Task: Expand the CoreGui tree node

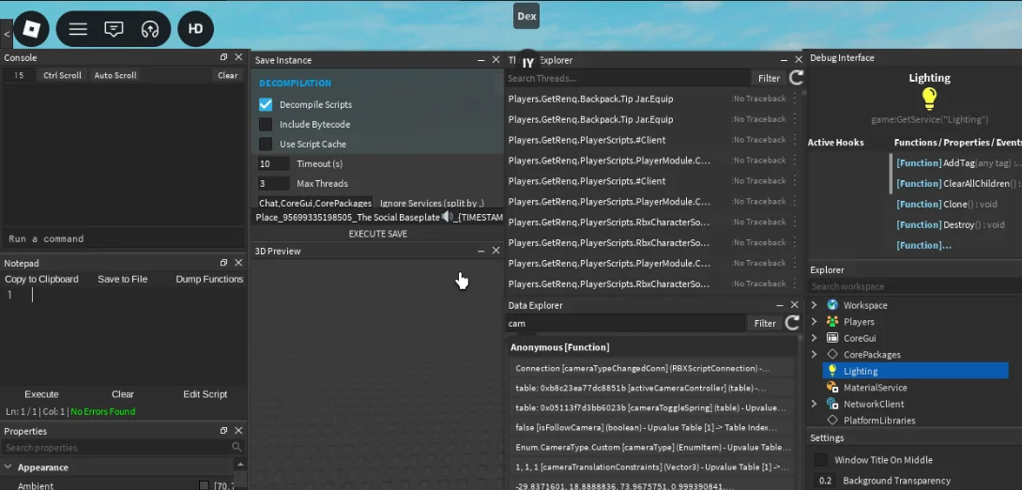Action: coord(814,338)
